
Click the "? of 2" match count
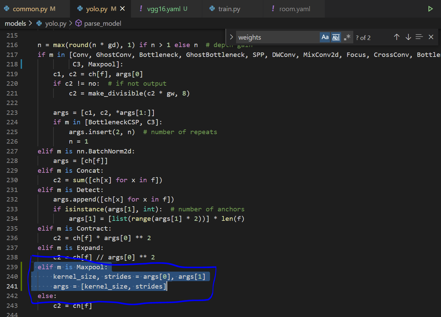point(363,38)
